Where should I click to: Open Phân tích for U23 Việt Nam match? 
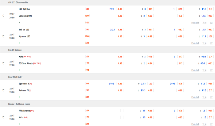pos(195,23)
